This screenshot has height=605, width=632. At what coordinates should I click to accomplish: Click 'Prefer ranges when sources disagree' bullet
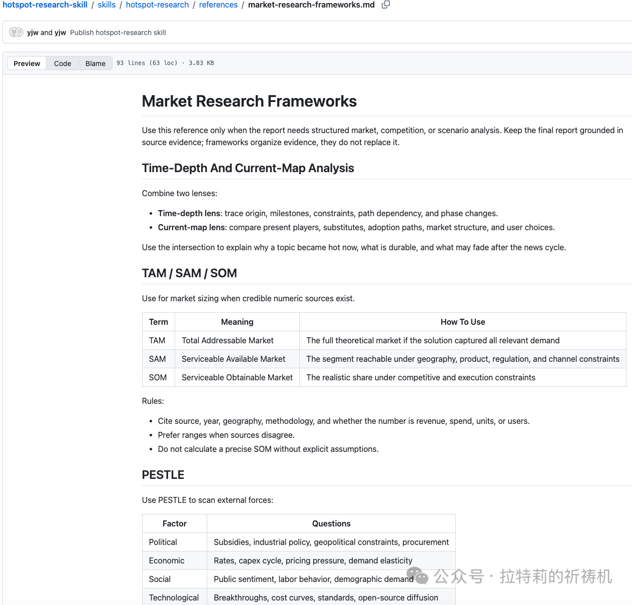coord(226,435)
